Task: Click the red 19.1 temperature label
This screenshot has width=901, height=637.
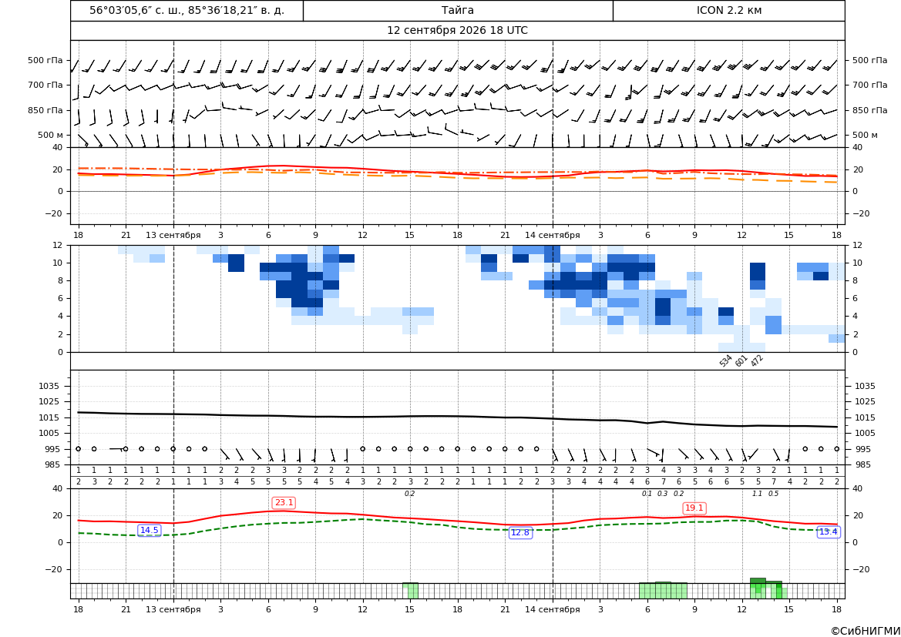Action: pyautogui.click(x=694, y=508)
